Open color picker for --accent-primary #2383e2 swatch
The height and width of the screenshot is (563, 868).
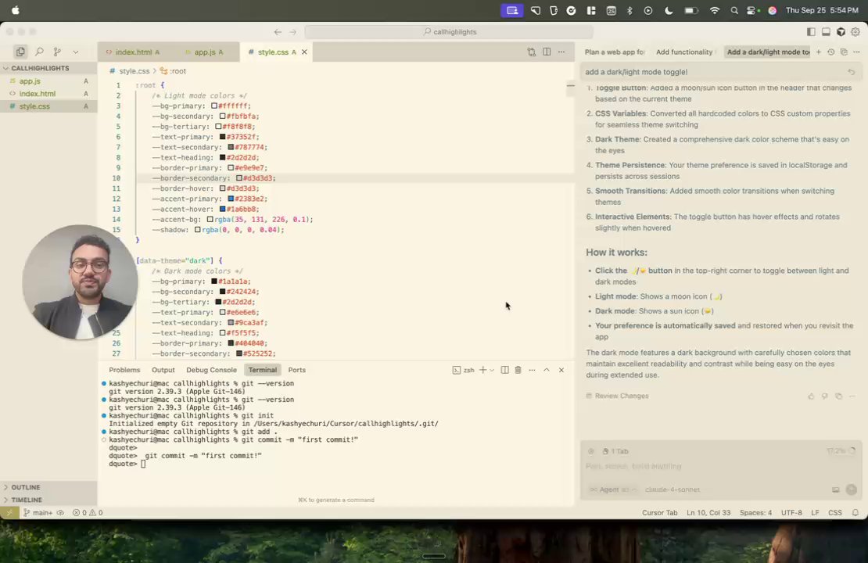pos(230,199)
